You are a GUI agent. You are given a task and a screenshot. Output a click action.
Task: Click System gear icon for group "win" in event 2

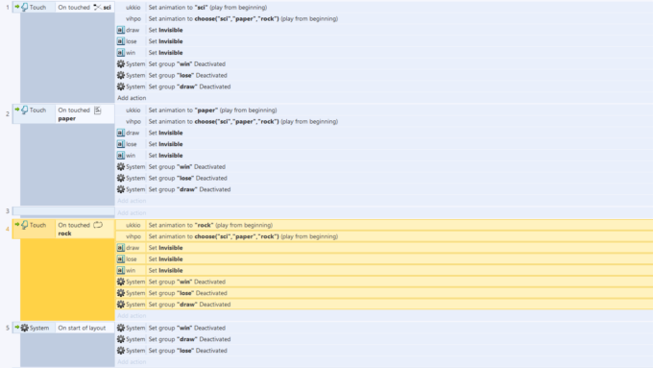[121, 166]
